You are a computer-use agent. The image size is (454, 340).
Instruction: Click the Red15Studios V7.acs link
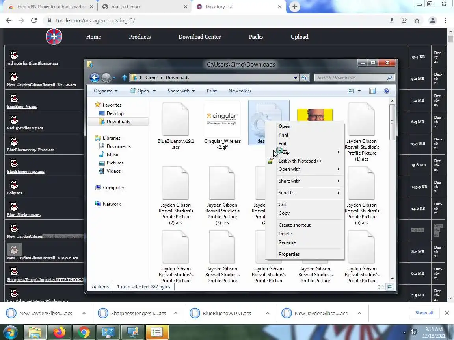pyautogui.click(x=25, y=128)
